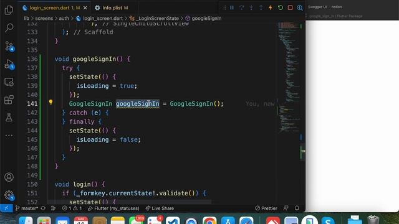Image resolution: width=399 pixels, height=224 pixels.
Task: Restart the debug session with green arrow
Action: 280,7
